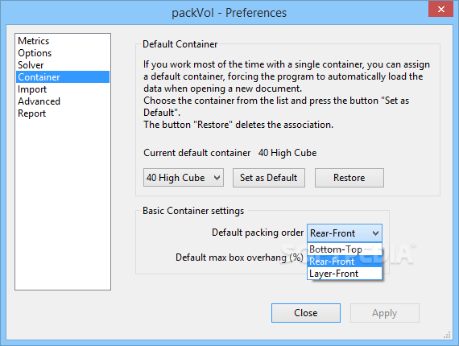The height and width of the screenshot is (346, 459).
Task: Click the Close button
Action: (x=306, y=313)
